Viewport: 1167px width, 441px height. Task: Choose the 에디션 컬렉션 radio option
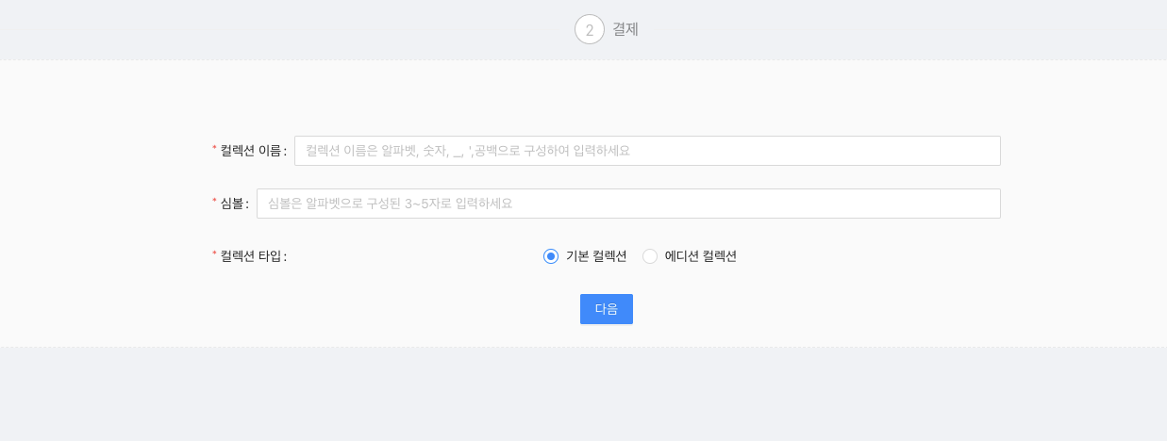[650, 256]
